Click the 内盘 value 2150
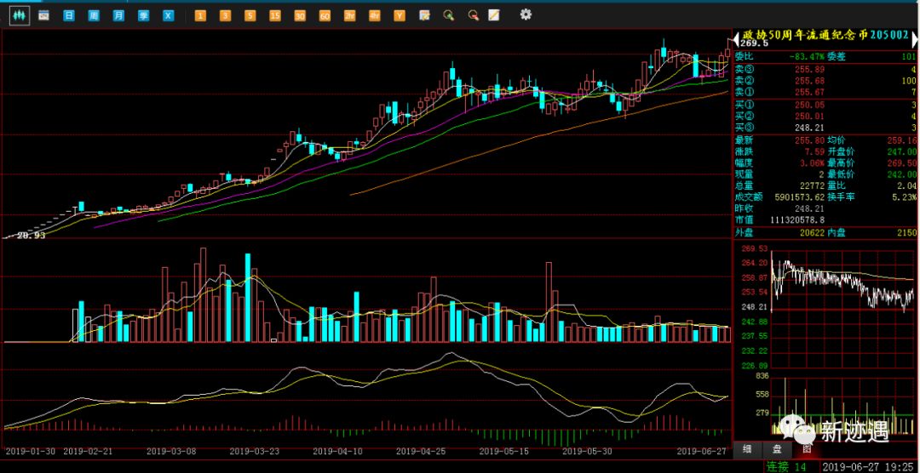This screenshot has width=920, height=473. point(907,232)
